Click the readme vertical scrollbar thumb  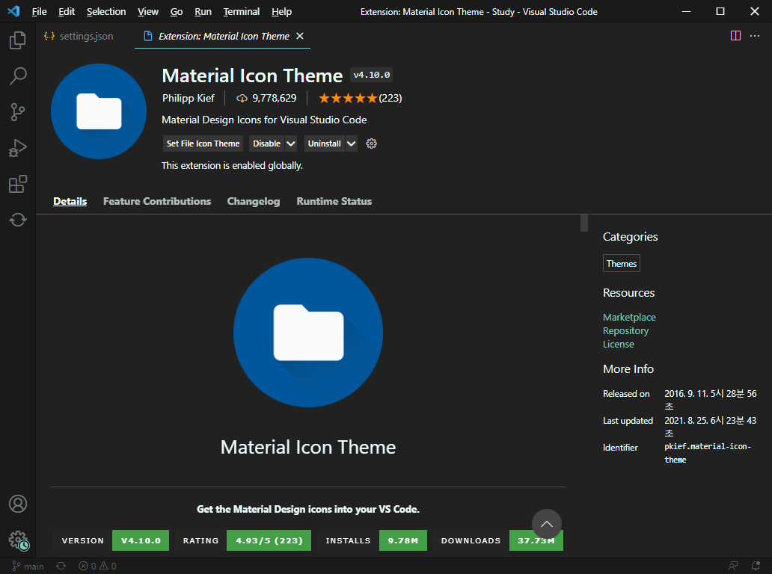pos(584,223)
